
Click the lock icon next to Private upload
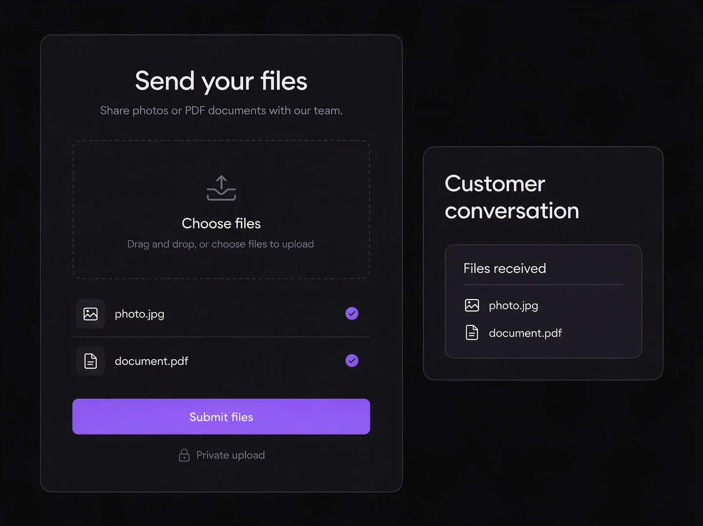tap(184, 455)
